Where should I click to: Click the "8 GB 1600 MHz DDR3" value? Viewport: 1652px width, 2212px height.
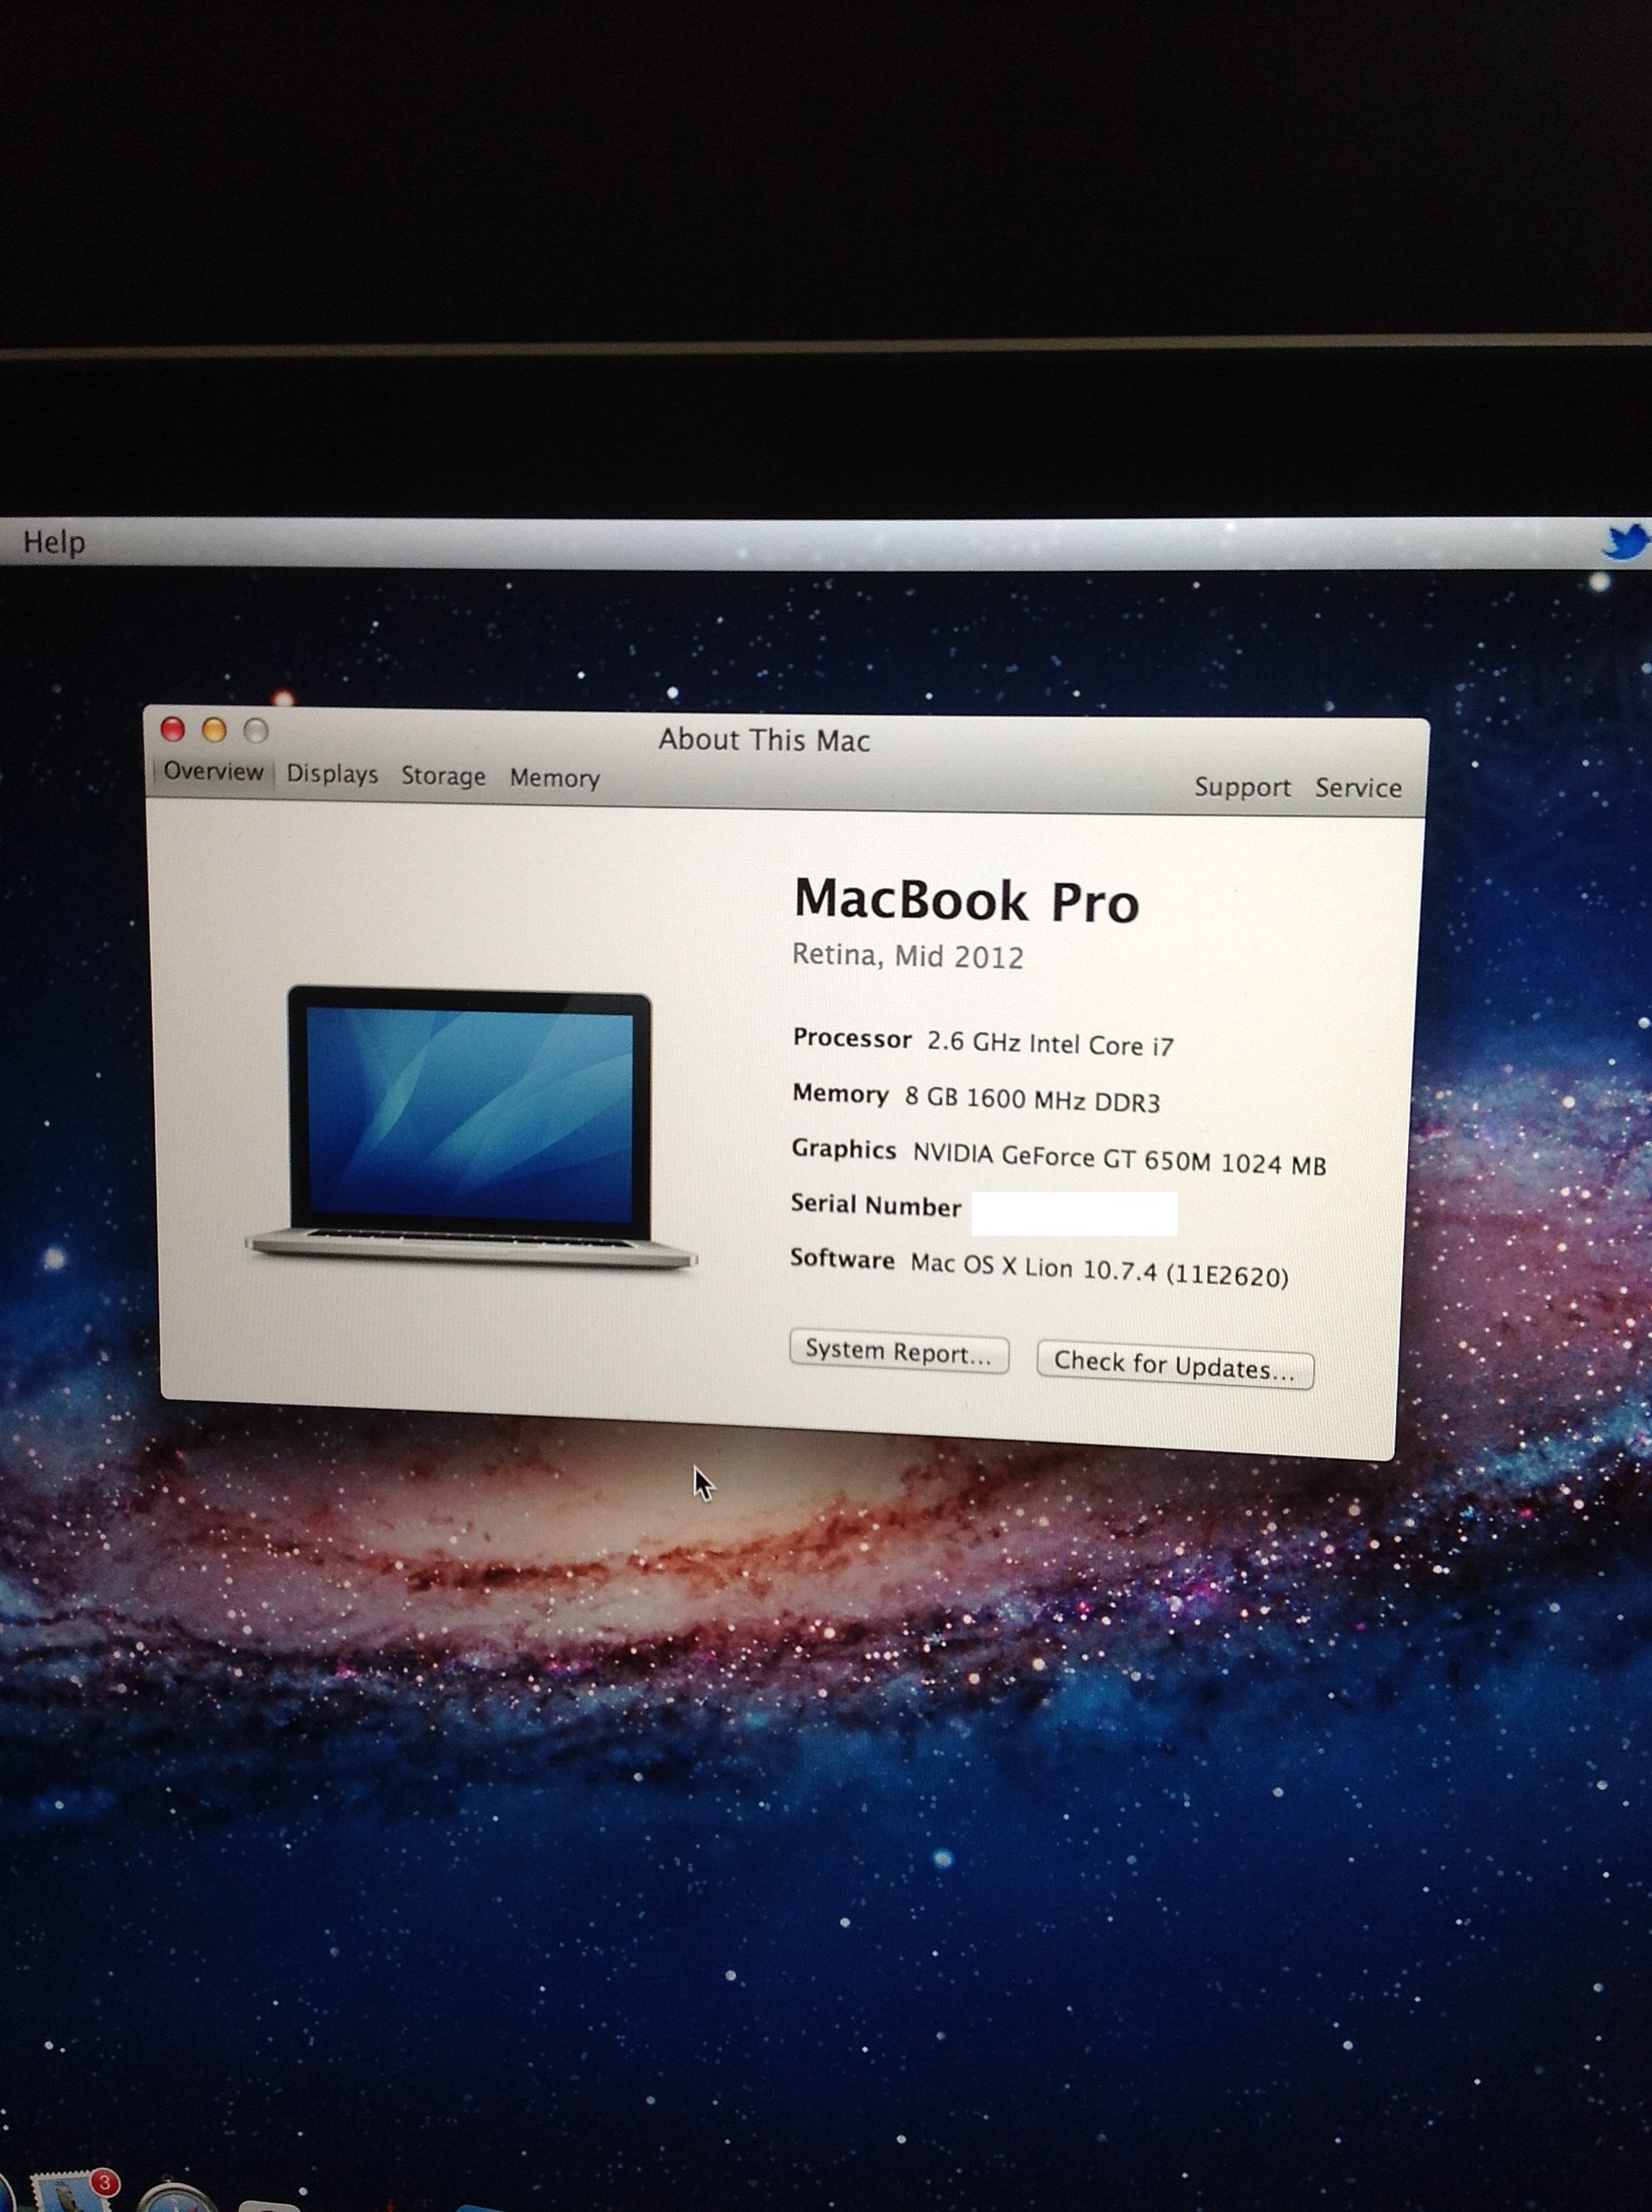coord(1032,1100)
